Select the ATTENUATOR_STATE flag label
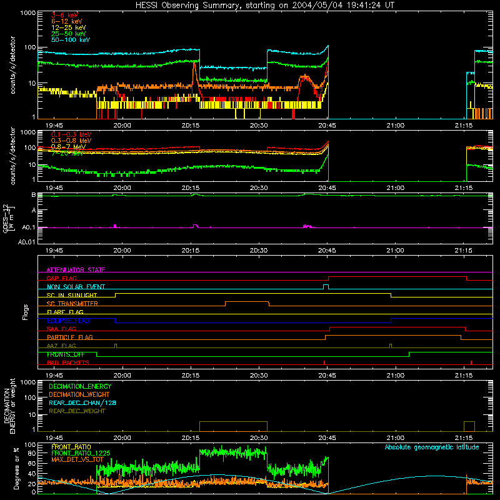The width and height of the screenshot is (500, 500). pos(76,270)
